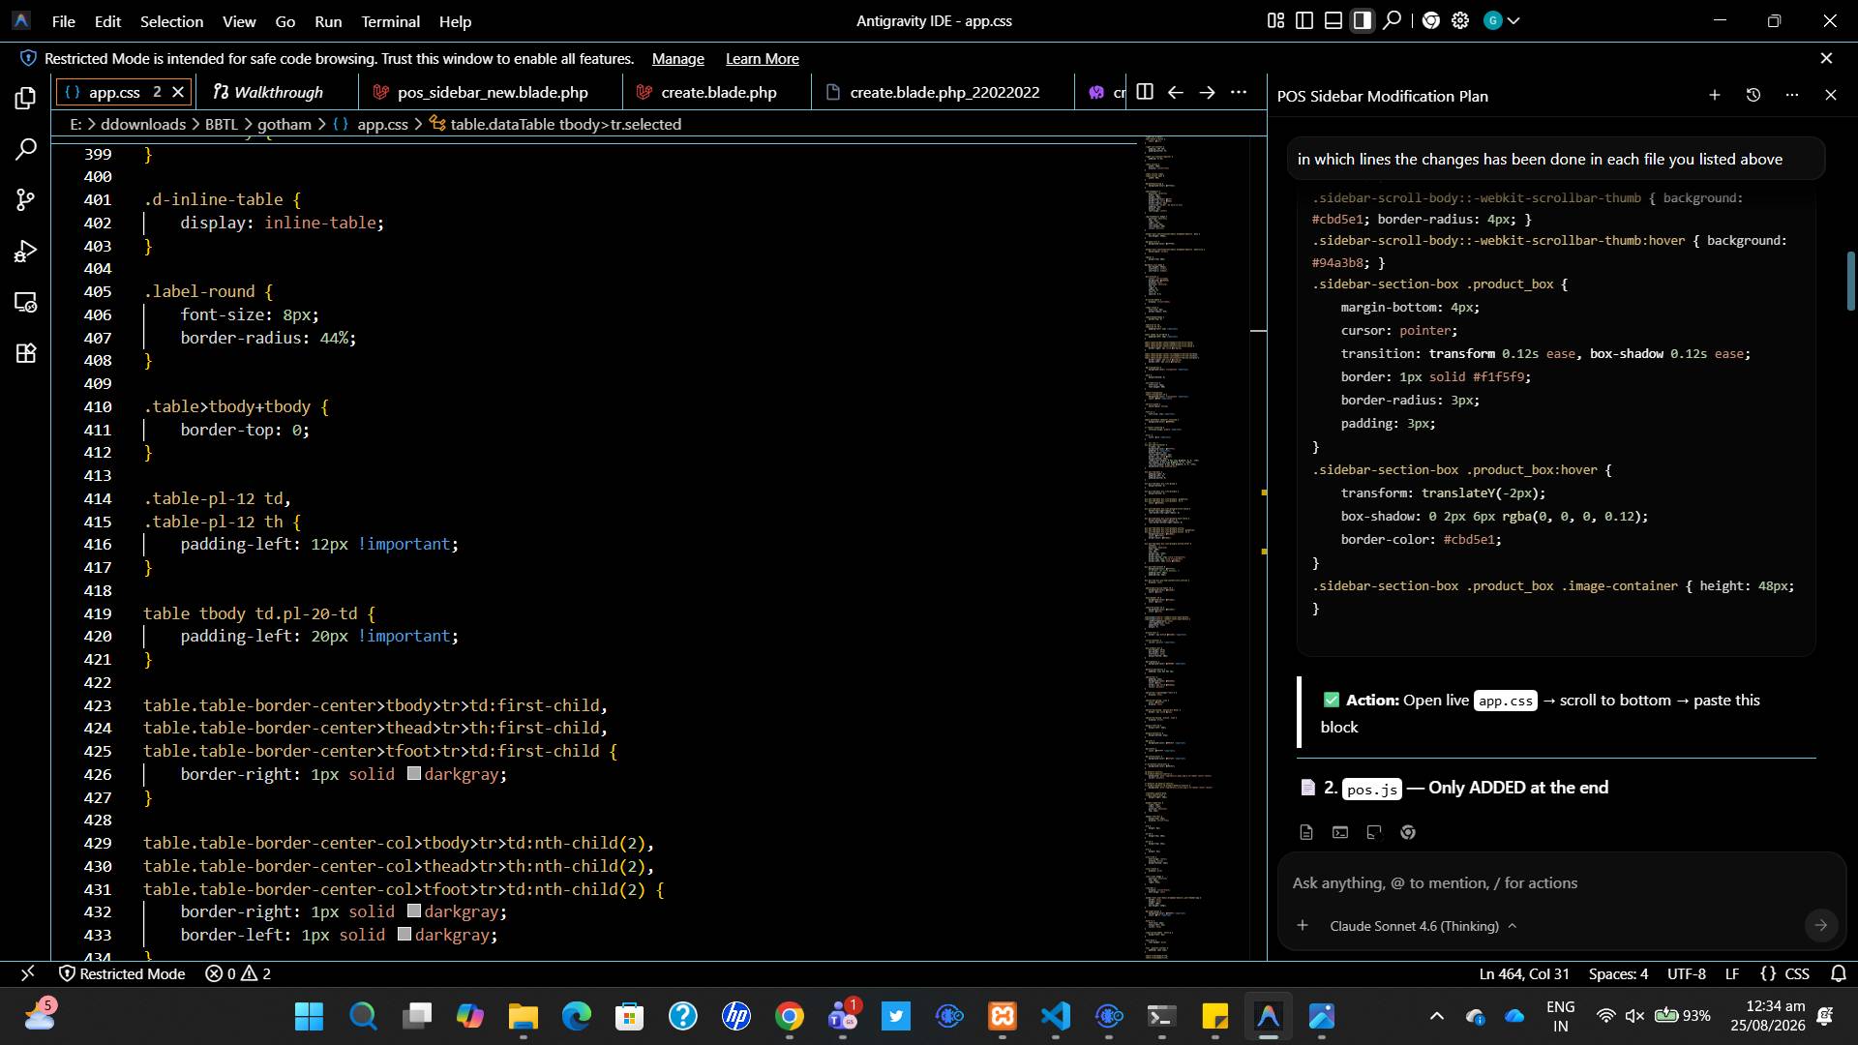
Task: Open the Explorer view in activity bar
Action: (26, 99)
